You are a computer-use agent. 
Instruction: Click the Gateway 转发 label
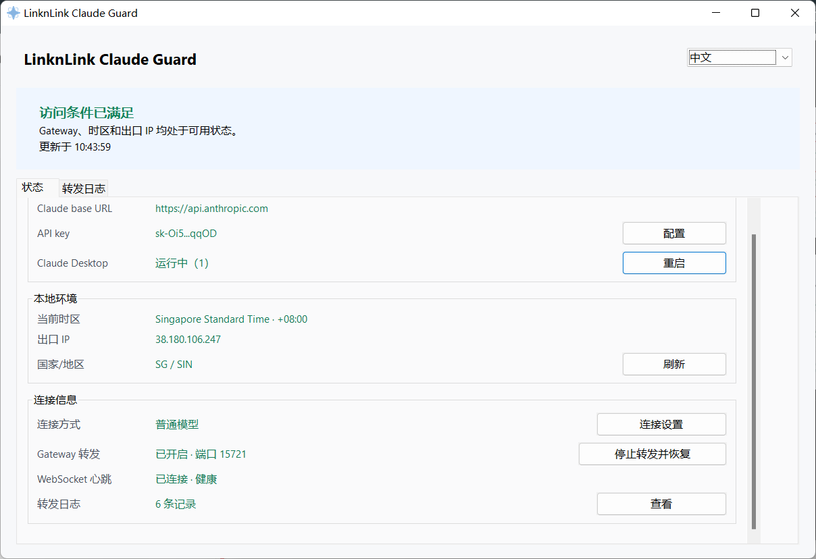pyautogui.click(x=68, y=454)
